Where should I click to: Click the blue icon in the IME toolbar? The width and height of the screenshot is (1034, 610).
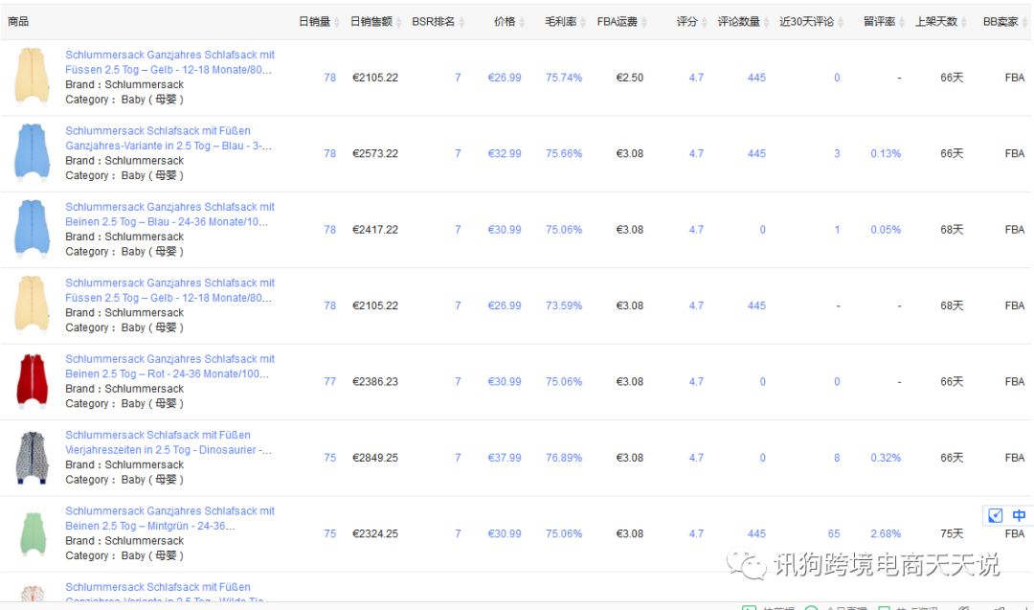pyautogui.click(x=996, y=515)
